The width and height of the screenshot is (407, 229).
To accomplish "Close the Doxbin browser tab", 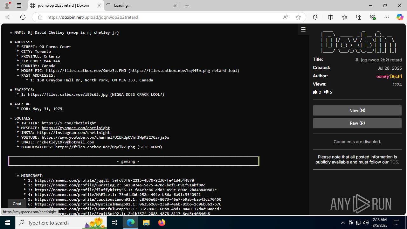I will pos(99,5).
